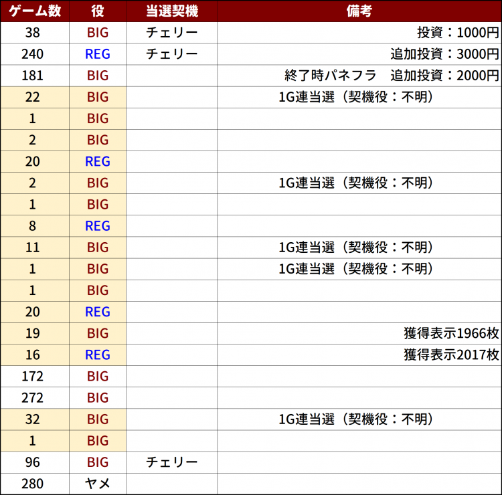Click BIG in the 11-game row

point(98,248)
